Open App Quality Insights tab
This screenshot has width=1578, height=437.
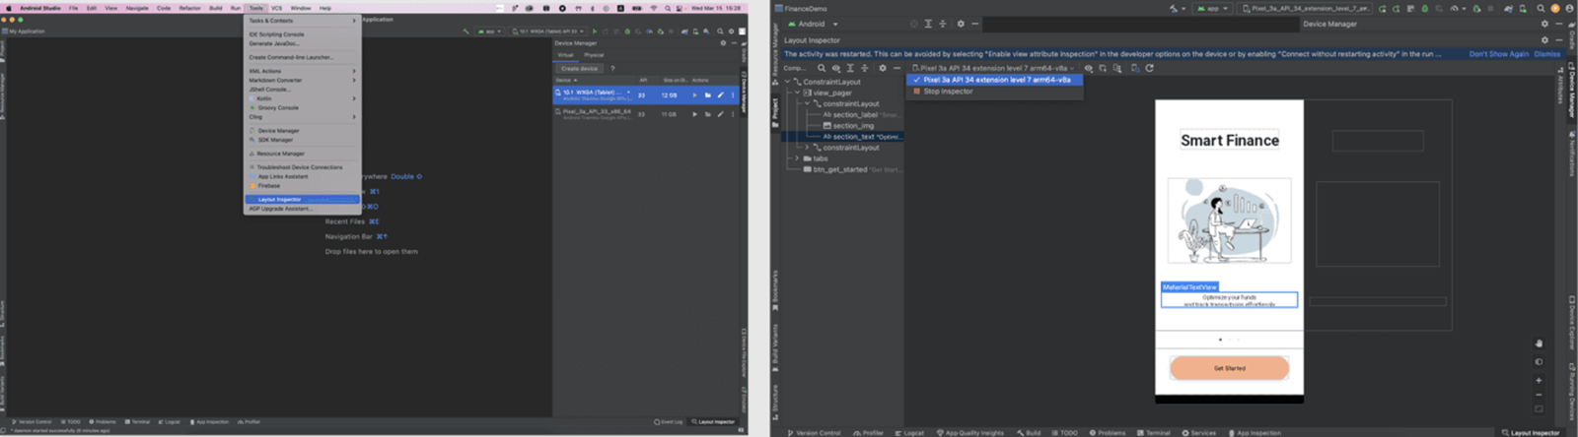[x=969, y=432]
